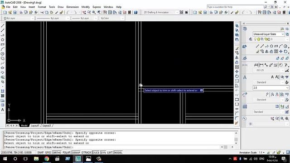This screenshot has width=290, height=163.
Task: Click layer color swatch in dashboard layer row
Action: click(x=269, y=39)
